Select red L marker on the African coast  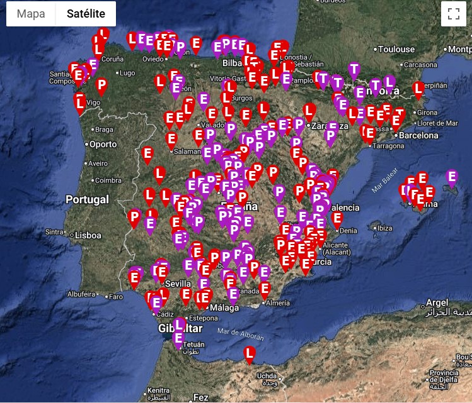[x=250, y=354]
